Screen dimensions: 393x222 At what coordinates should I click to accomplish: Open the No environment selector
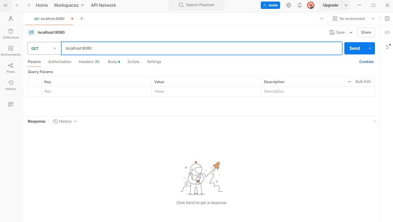(354, 19)
